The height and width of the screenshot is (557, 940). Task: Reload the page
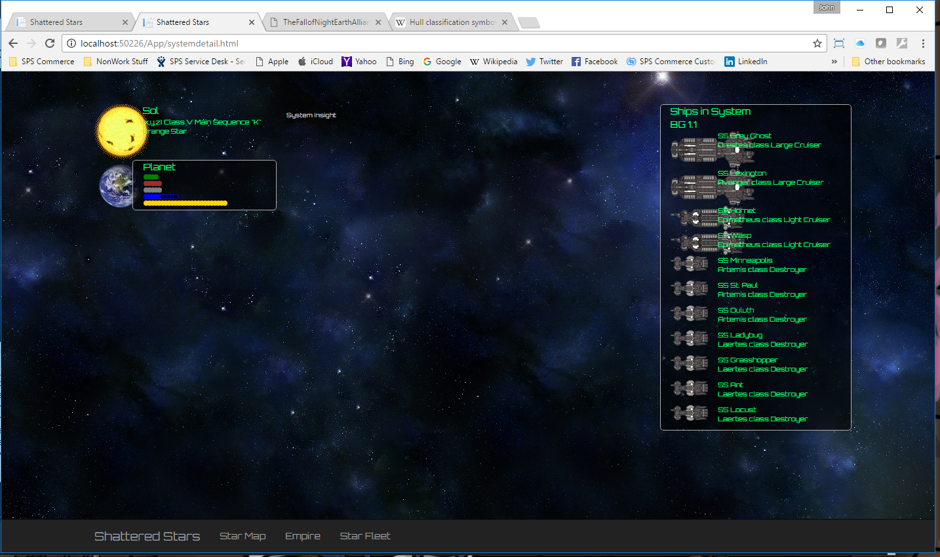[50, 43]
